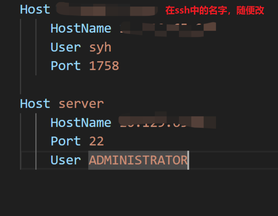Click the first Host keyword
The width and height of the screenshot is (278, 216).
coord(35,10)
